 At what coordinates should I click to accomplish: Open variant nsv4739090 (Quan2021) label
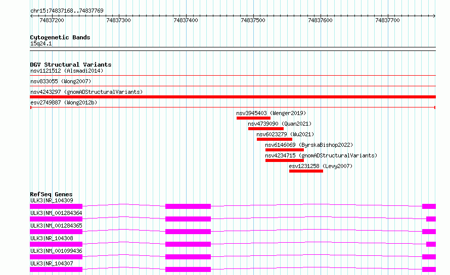pyautogui.click(x=280, y=124)
